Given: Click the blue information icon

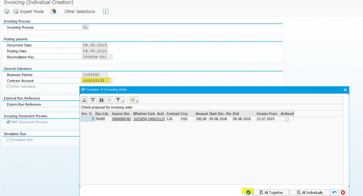Looking at the screenshot, I should click(x=106, y=11).
